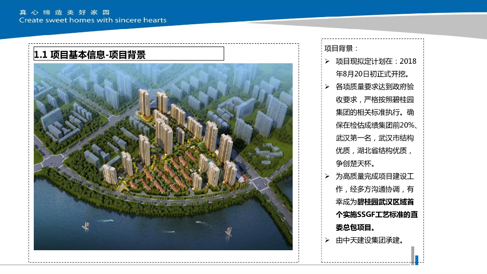487x274 pixels.
Task: Click the line '各项质量要求达到政府验'
Action: (x=375, y=87)
